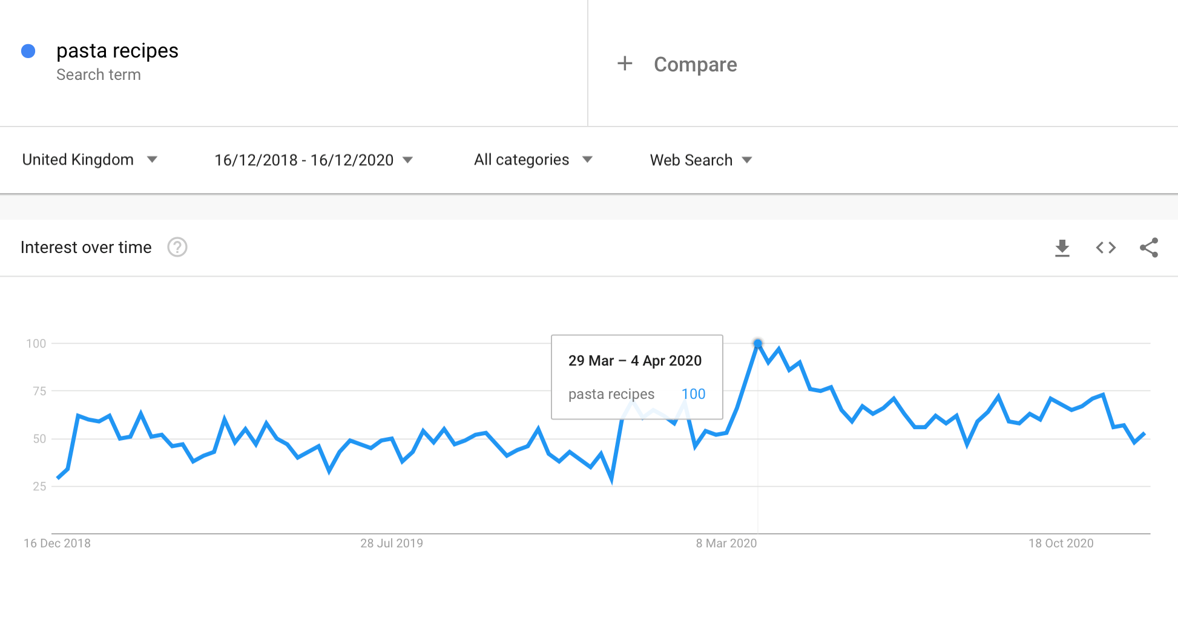
Task: Open the share chart icon
Action: point(1148,248)
